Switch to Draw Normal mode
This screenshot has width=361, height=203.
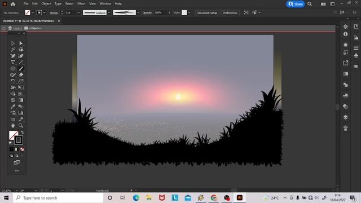pos(11,156)
